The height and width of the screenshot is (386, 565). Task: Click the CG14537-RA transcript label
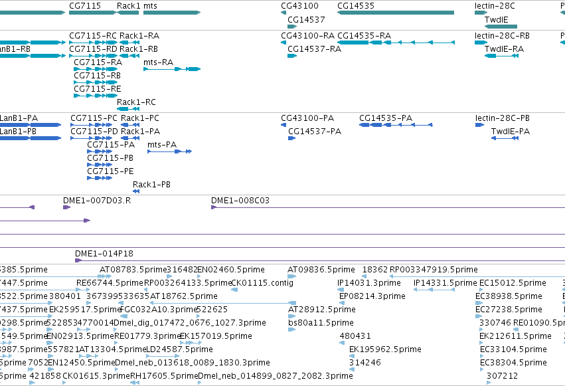(x=315, y=48)
